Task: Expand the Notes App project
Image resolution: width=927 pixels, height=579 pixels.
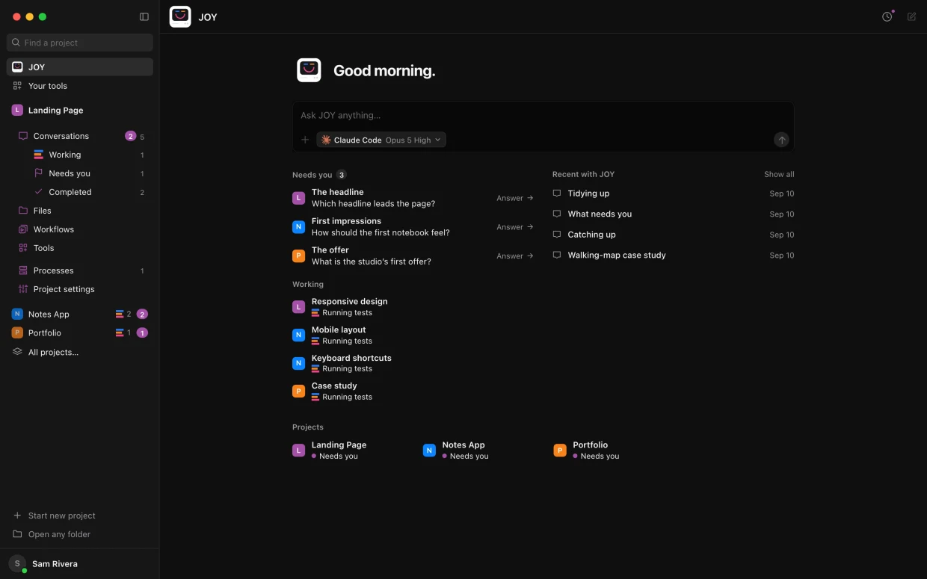Action: (80, 314)
